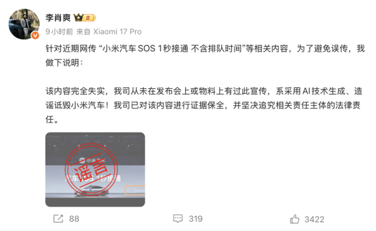The image size is (376, 231).
Task: Open the 李肖爽 username link
Action: 58,18
